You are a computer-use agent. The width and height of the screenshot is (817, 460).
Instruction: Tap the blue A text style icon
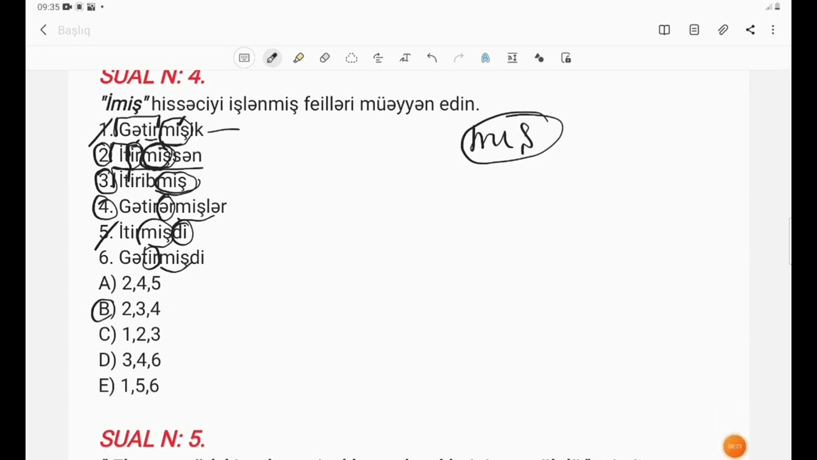[486, 58]
